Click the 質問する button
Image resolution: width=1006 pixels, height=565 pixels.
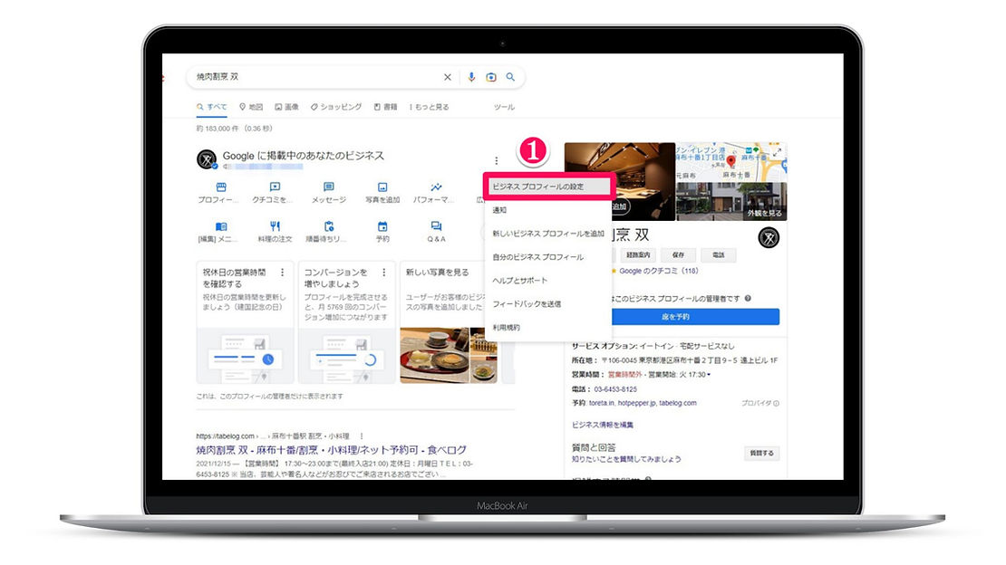(x=762, y=453)
